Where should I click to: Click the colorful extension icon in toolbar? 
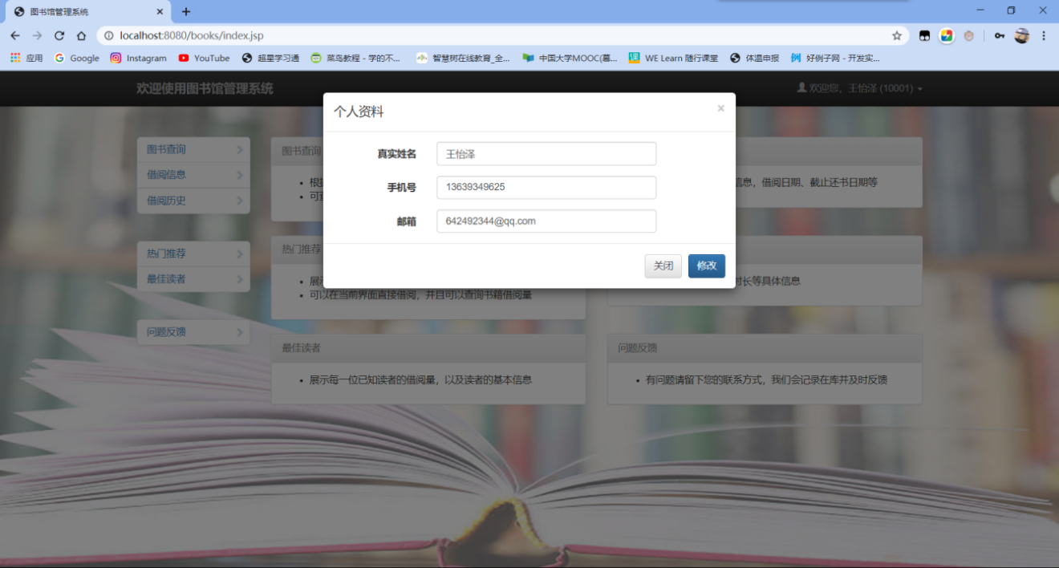(x=947, y=35)
